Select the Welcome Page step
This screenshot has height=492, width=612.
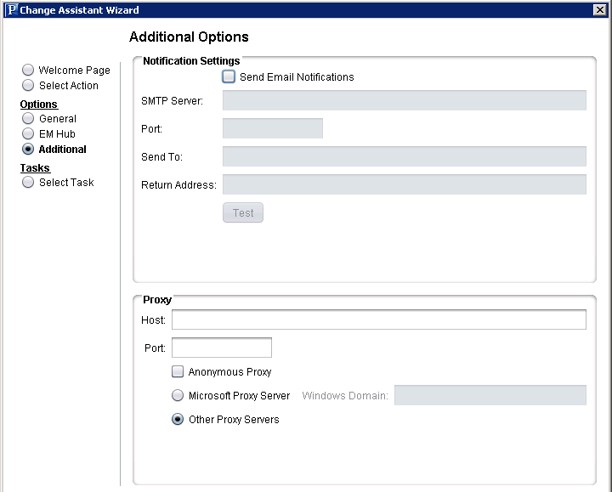click(28, 71)
